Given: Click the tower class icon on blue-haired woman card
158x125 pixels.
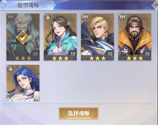Looking at the screenshot, I should (x=11, y=69).
